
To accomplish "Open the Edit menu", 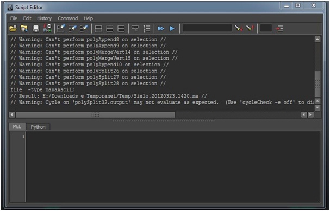I will (x=27, y=18).
